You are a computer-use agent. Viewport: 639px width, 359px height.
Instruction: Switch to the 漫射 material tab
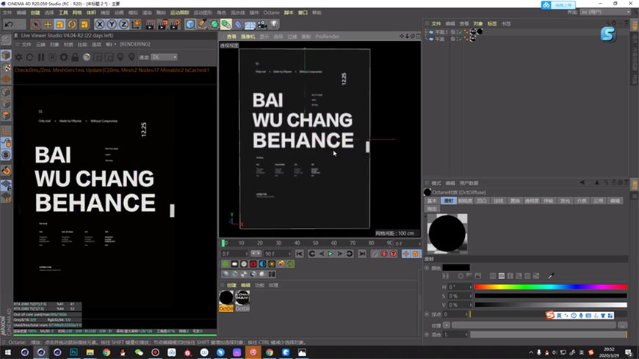click(x=448, y=201)
